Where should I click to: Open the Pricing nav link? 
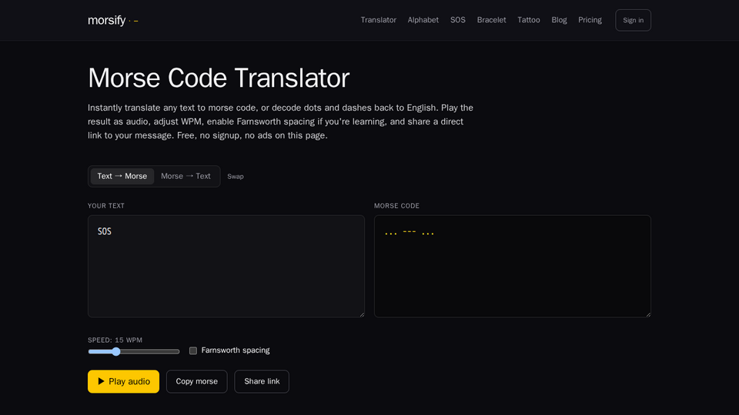[590, 20]
